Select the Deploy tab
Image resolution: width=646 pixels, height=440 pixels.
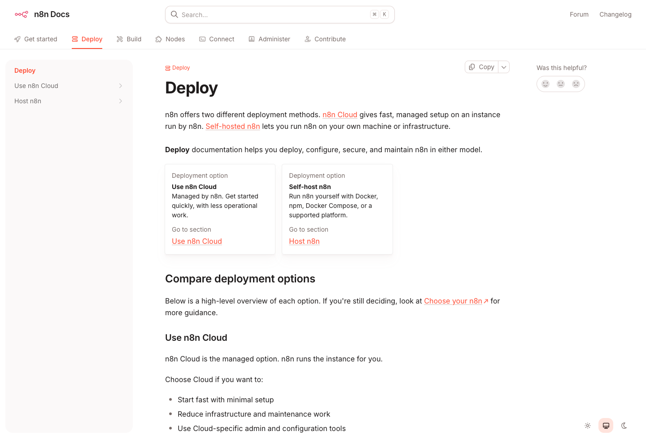(87, 39)
